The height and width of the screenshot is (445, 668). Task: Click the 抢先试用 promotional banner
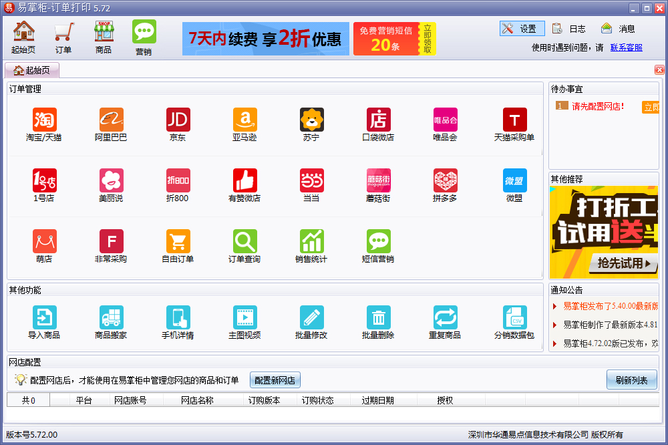(x=604, y=233)
